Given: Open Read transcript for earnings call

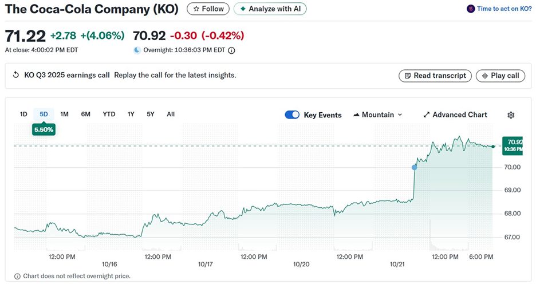Looking at the screenshot, I should tap(435, 76).
